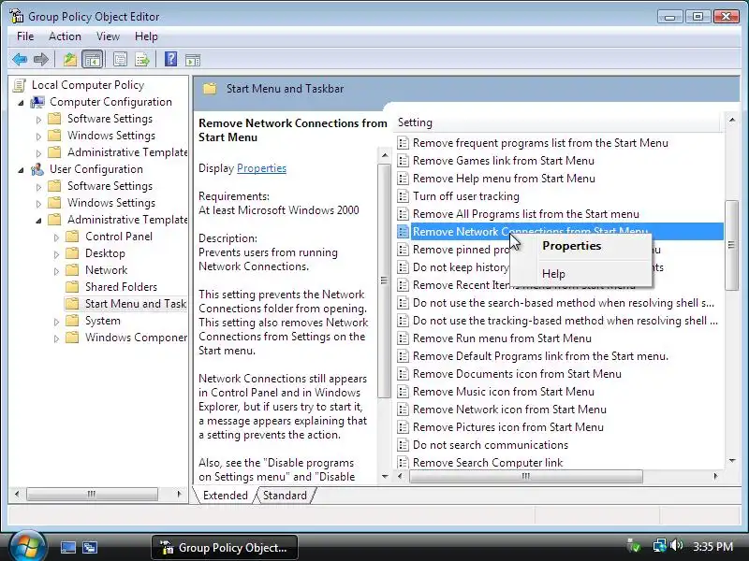Click the System folder icon in tree
Image resolution: width=749 pixels, height=561 pixels.
point(72,321)
